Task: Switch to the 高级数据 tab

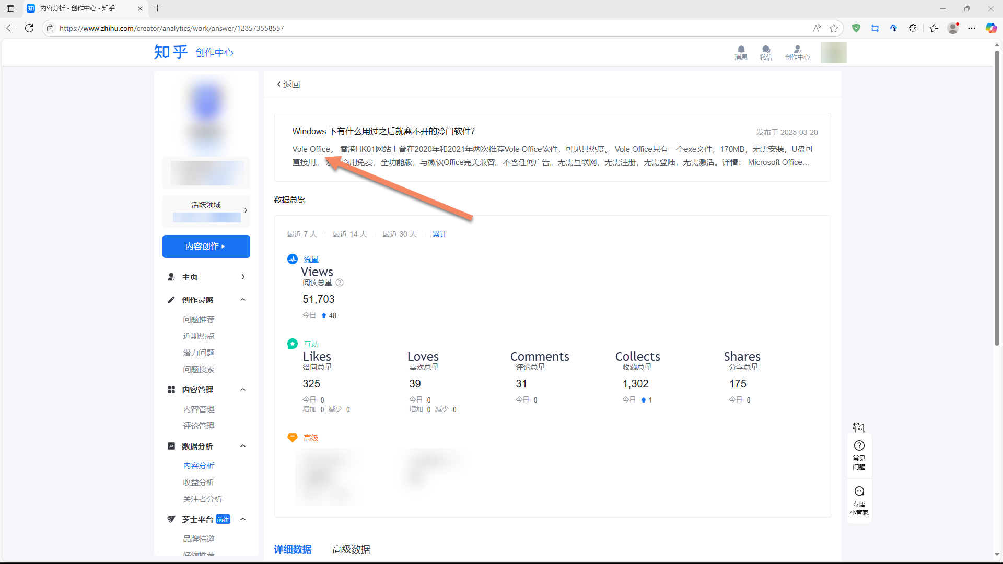Action: coord(352,549)
